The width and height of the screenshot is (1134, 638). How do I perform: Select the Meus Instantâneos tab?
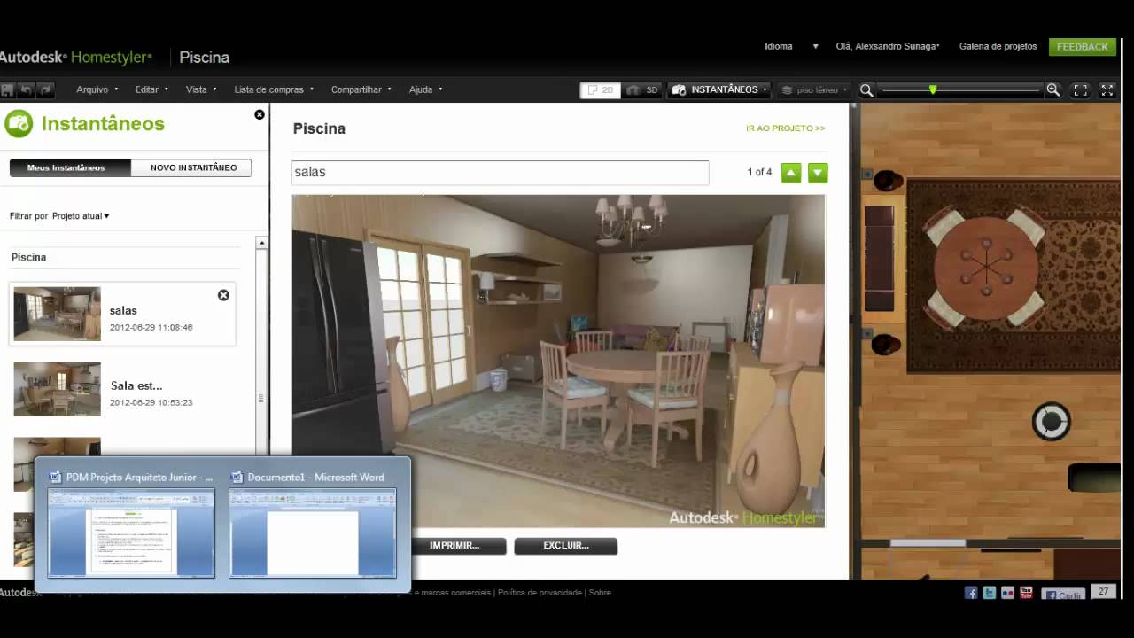[x=70, y=167]
